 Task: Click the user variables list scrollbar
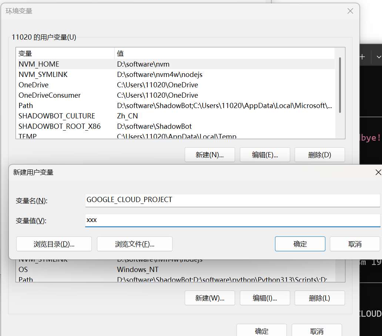pos(340,85)
